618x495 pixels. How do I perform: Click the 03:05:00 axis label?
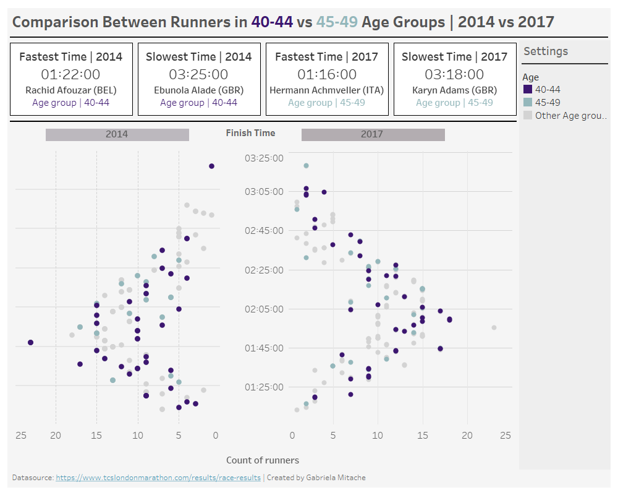(264, 192)
